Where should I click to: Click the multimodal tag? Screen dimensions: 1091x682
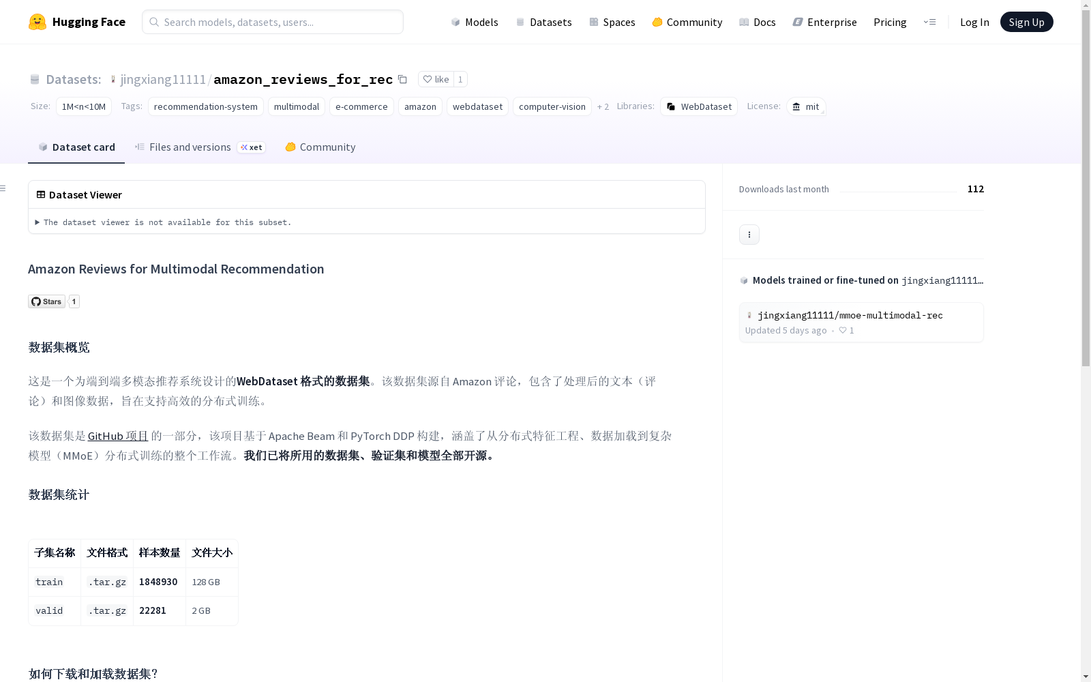pos(297,106)
